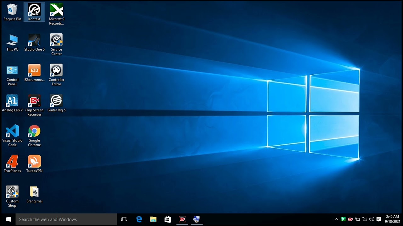
Task: Open File Explorer from the taskbar
Action: coord(153,219)
